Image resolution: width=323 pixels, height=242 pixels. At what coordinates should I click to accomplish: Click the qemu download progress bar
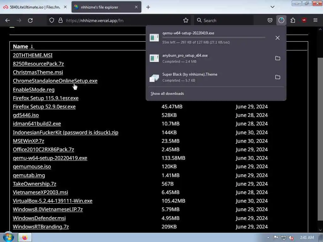(214, 38)
